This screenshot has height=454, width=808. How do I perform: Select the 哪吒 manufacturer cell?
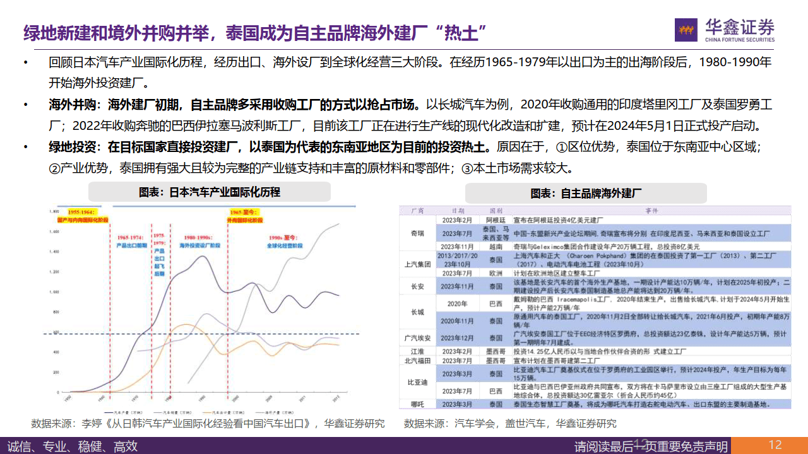point(417,404)
